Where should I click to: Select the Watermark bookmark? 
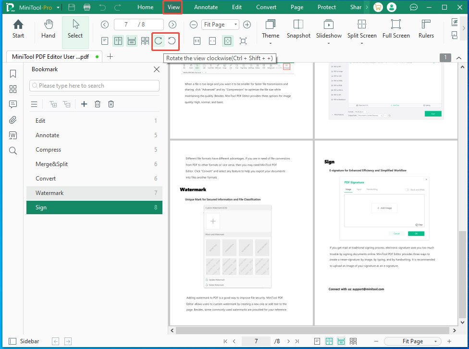pos(94,193)
